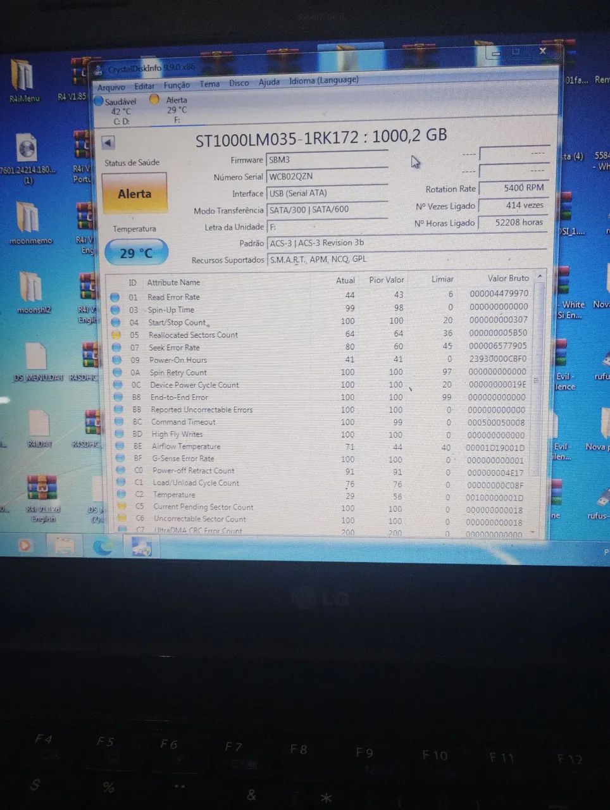Select the 7601.24214.180 disc image desktop icon
The width and height of the screenshot is (610, 810).
click(27, 158)
